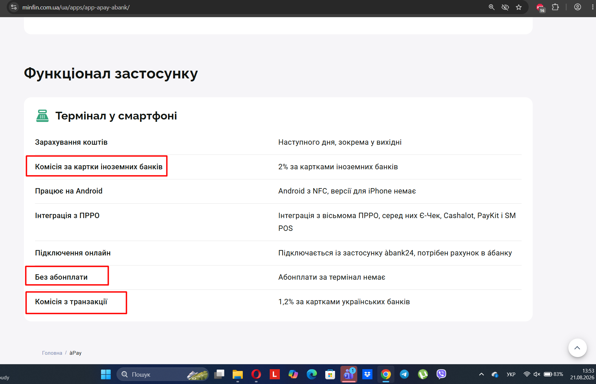Open Telegram from the taskbar
This screenshot has width=596, height=384.
(404, 374)
